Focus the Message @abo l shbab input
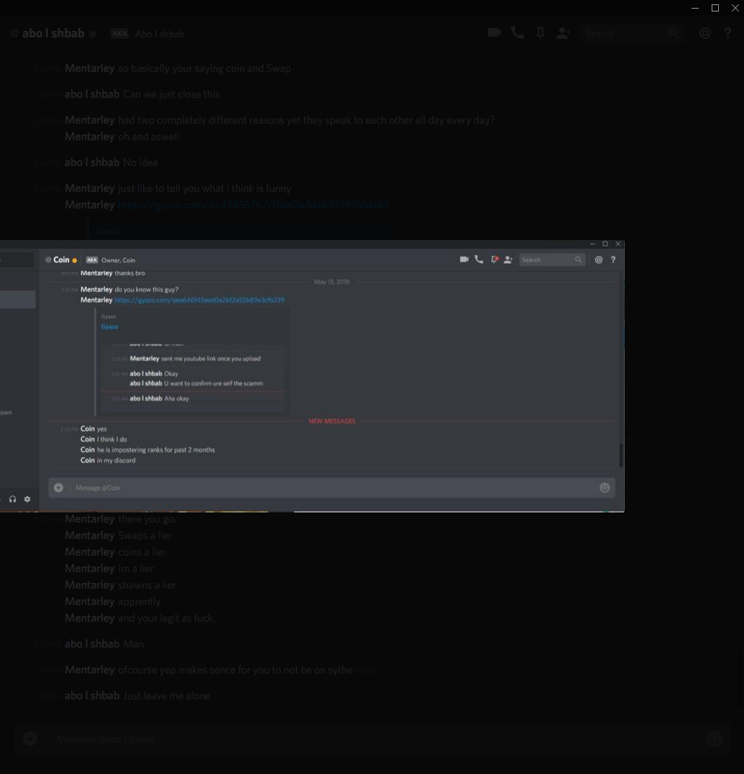Screen dimensions: 744x774 [375, 739]
